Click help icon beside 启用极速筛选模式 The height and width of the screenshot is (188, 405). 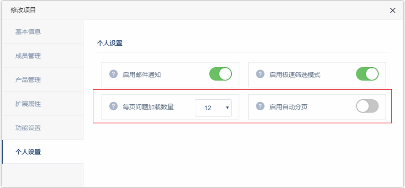click(260, 74)
